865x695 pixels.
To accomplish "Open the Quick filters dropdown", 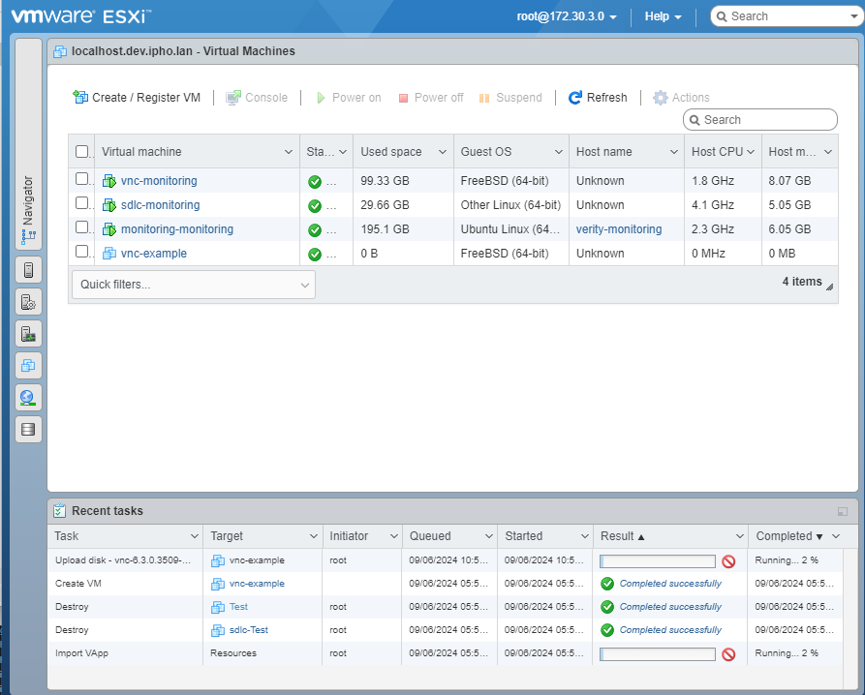I will tap(193, 285).
